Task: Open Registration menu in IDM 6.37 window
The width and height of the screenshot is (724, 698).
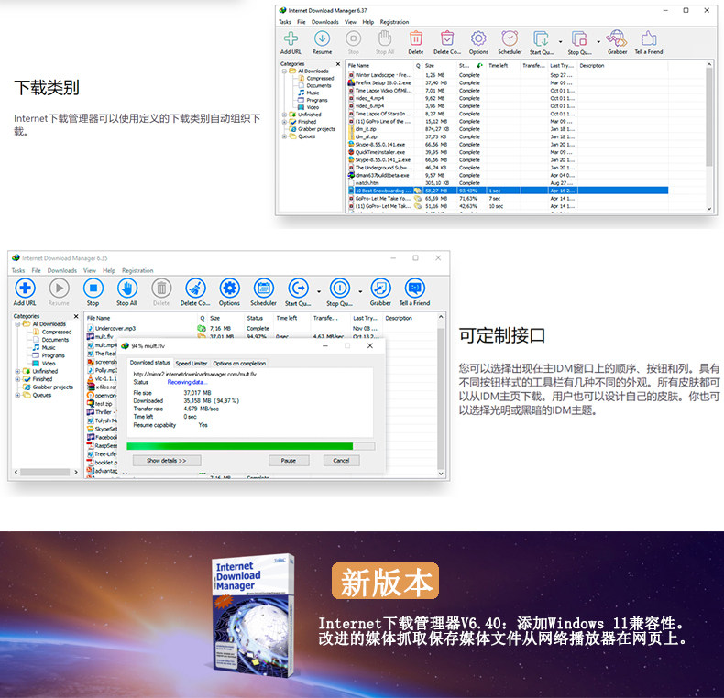Action: (394, 22)
